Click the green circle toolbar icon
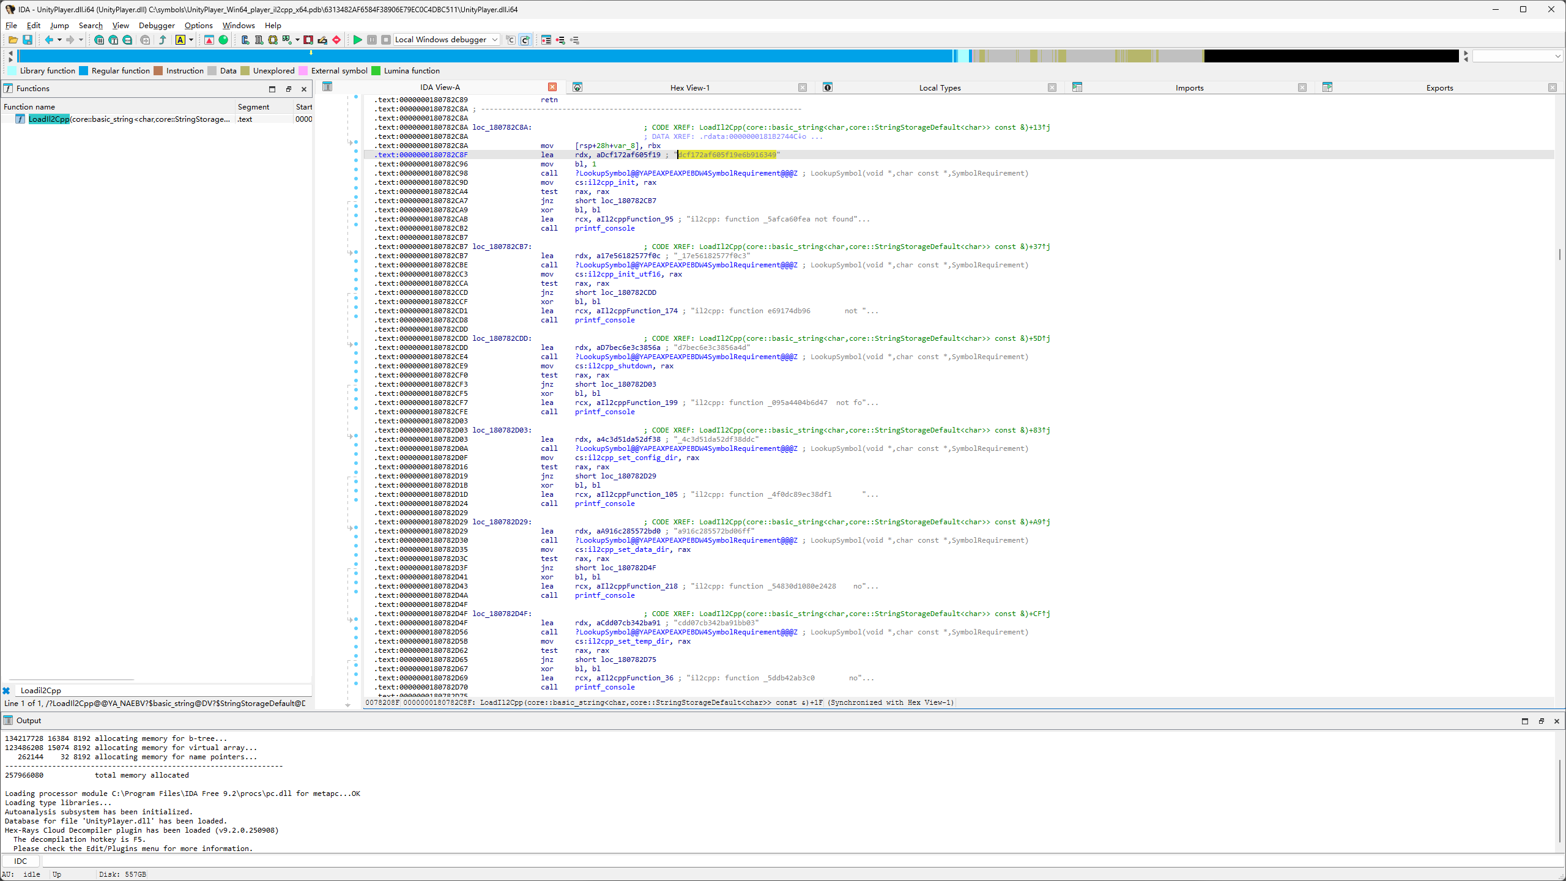This screenshot has height=881, width=1566. point(223,40)
